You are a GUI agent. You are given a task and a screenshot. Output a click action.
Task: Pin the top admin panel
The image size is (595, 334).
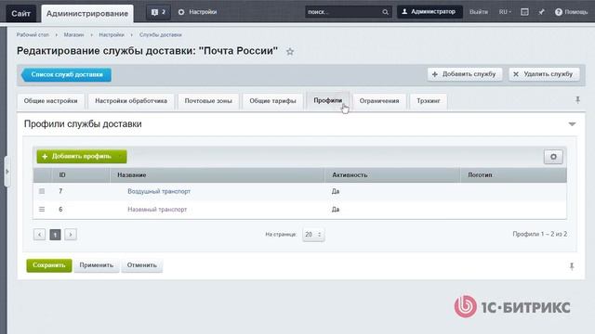tap(541, 12)
